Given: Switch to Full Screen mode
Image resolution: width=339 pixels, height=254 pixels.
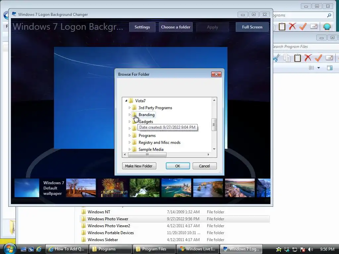Looking at the screenshot, I should pos(252,27).
